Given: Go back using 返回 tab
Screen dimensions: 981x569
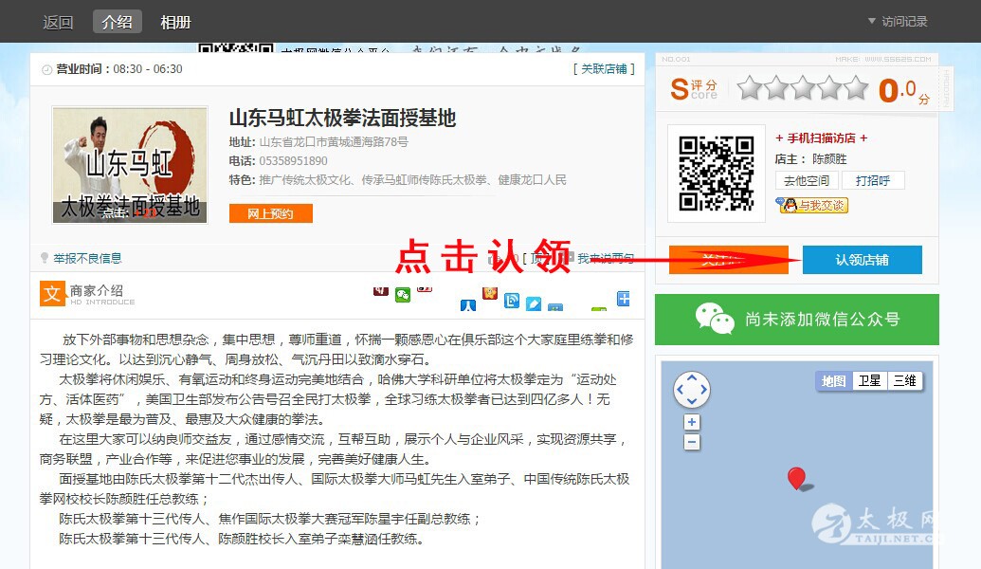Looking at the screenshot, I should [58, 22].
